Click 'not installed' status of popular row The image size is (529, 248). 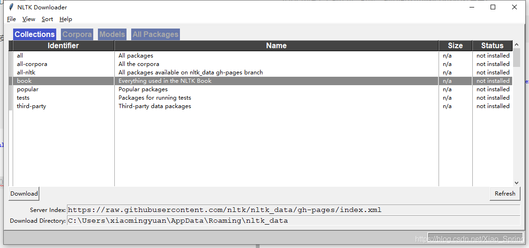(x=492, y=89)
